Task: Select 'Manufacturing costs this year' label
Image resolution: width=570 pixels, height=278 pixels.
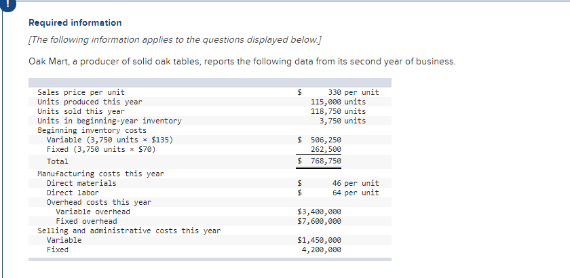Action: click(100, 174)
